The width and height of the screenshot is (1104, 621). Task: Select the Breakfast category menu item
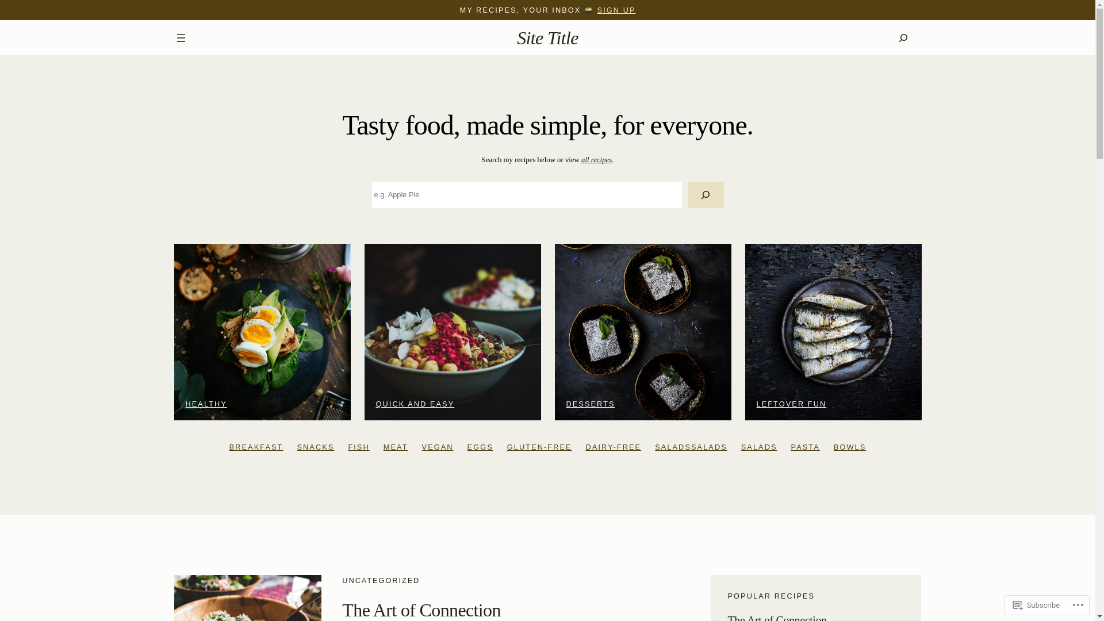click(256, 447)
